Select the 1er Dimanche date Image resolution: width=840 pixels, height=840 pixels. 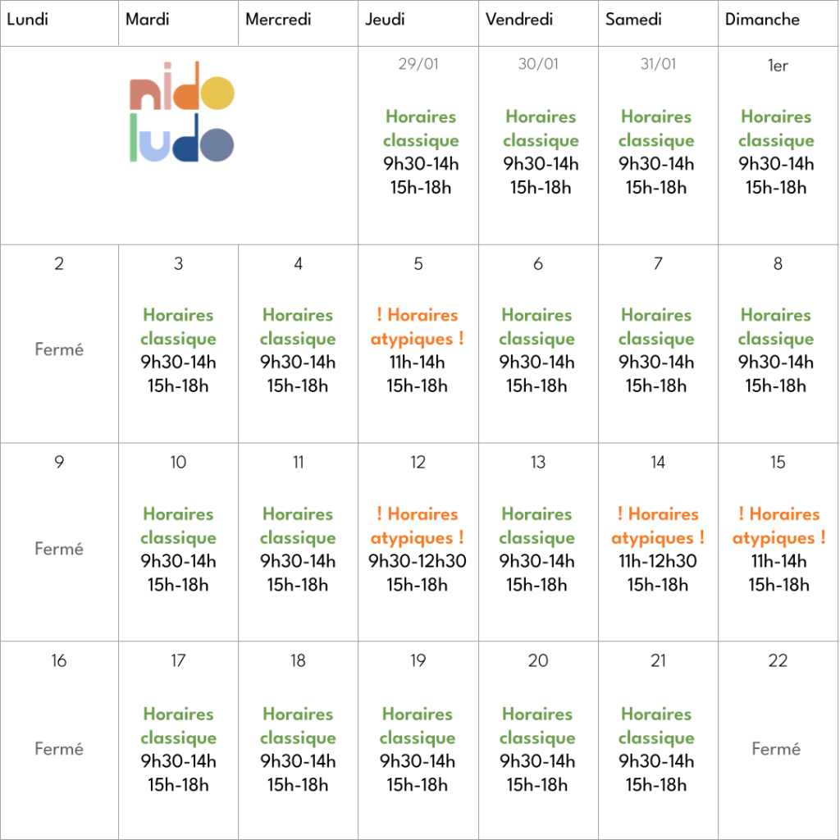click(x=778, y=66)
